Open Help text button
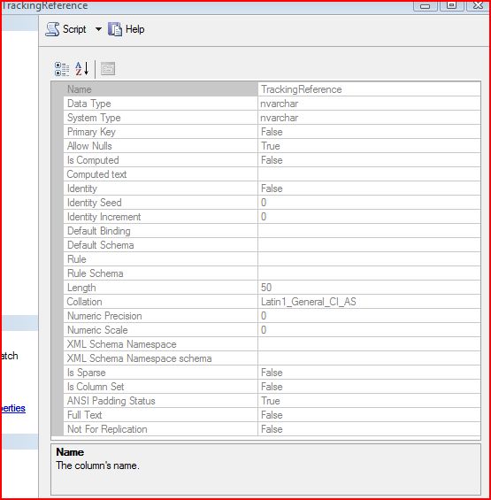The image size is (491, 500). (134, 29)
